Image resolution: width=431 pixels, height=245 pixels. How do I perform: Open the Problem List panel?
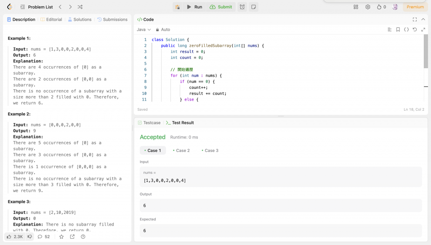point(37,7)
